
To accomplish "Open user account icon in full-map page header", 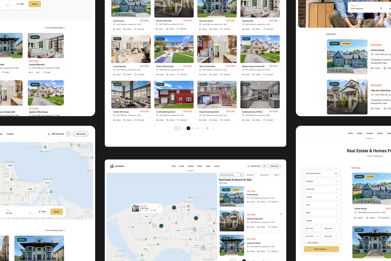I will coord(68,134).
